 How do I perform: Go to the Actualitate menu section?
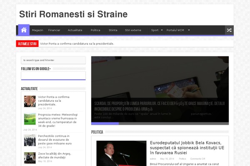75,30
